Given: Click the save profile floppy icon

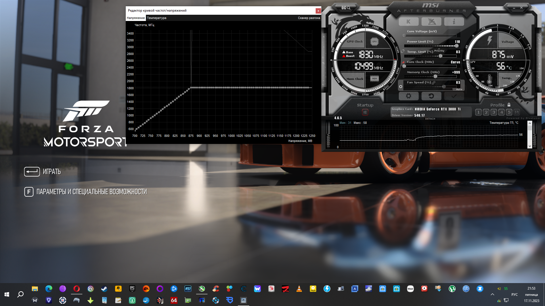Looking at the screenshot, I should tap(517, 112).
